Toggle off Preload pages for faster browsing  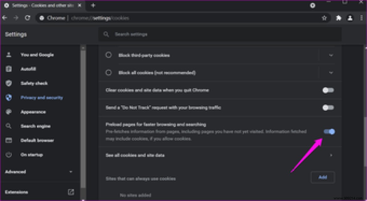click(x=328, y=131)
